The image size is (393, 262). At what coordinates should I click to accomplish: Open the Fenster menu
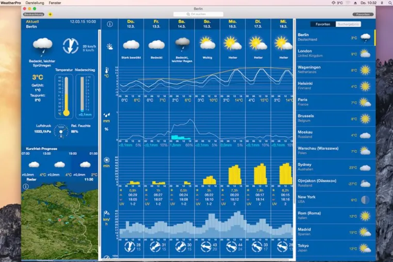[55, 3]
